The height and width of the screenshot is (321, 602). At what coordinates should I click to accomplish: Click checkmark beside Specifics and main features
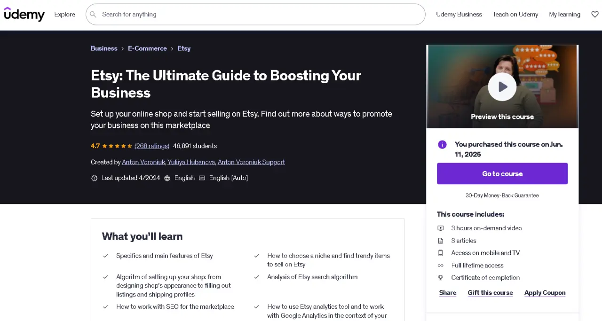click(105, 256)
